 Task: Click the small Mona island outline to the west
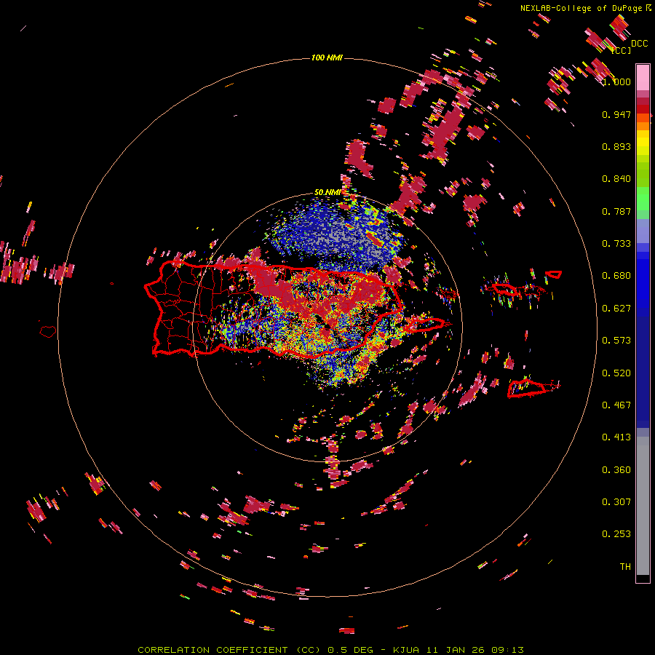tap(48, 332)
